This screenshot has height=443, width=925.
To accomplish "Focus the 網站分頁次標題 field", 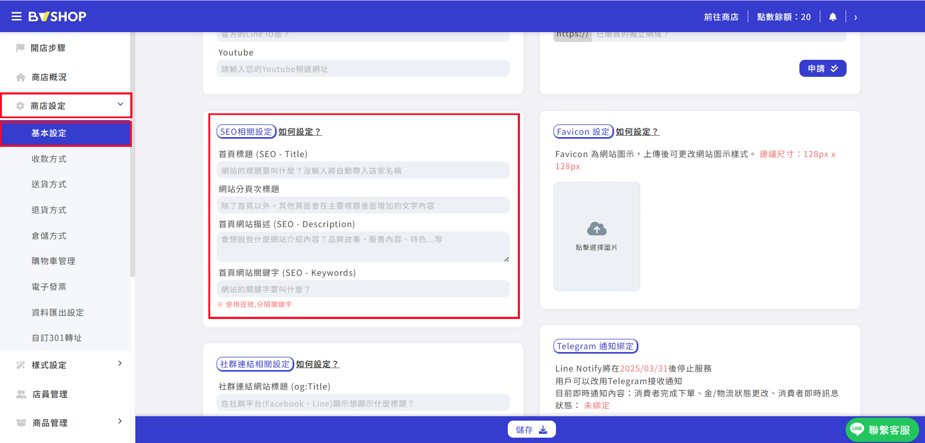I will pos(363,205).
